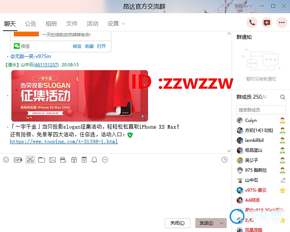This screenshot has width=290, height=232.
Task: Select member iambillbil
Action: point(261,141)
